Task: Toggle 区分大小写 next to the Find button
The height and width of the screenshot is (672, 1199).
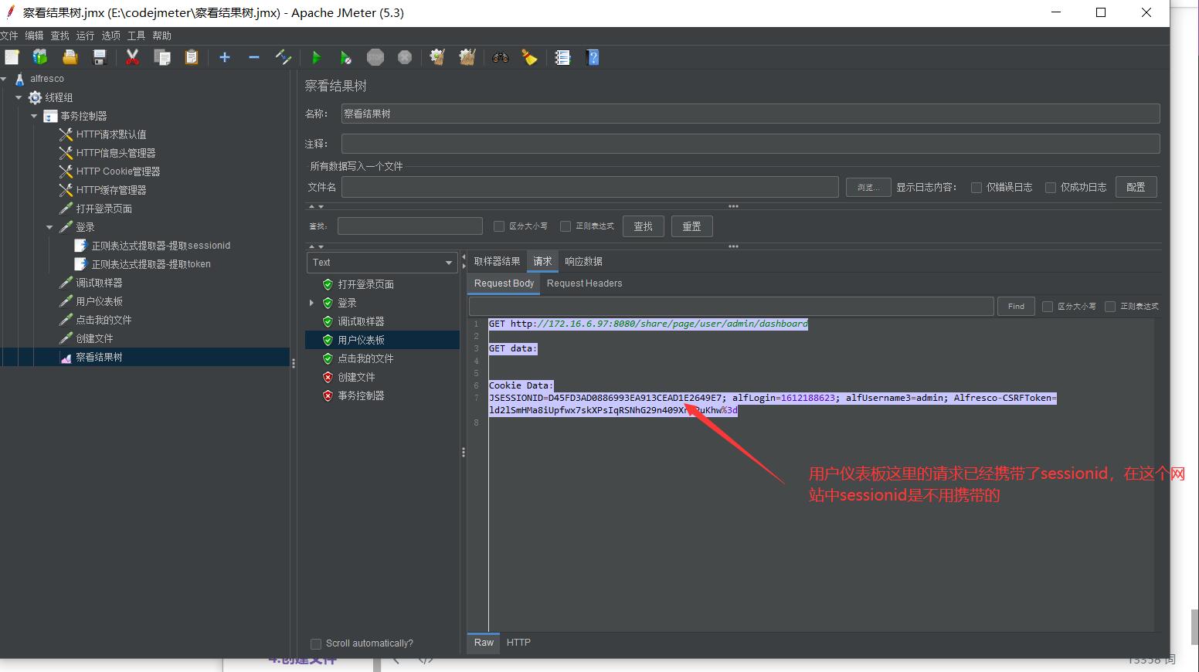Action: [1048, 307]
